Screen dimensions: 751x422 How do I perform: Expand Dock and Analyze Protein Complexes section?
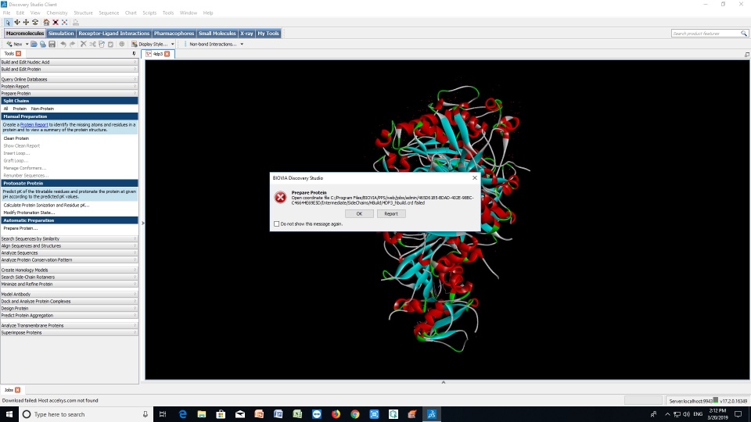click(x=69, y=302)
